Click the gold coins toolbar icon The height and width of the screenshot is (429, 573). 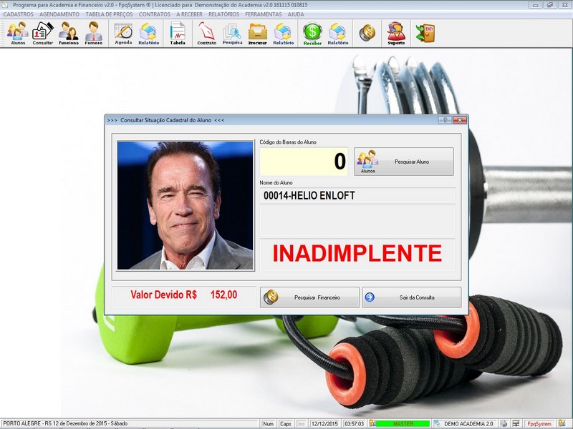tap(367, 33)
